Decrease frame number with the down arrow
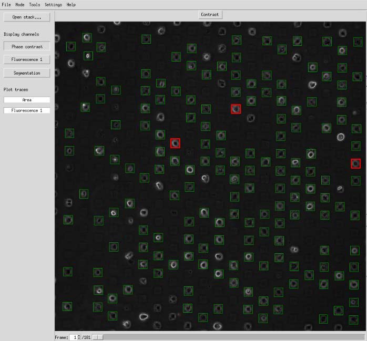Viewport: 367px width, 341px height. 79,338
